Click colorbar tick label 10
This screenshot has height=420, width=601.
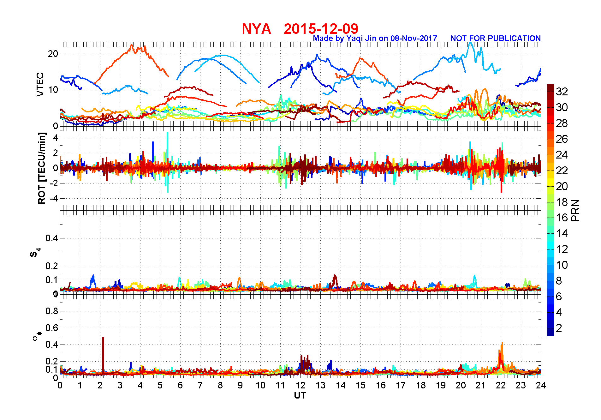[x=562, y=265]
